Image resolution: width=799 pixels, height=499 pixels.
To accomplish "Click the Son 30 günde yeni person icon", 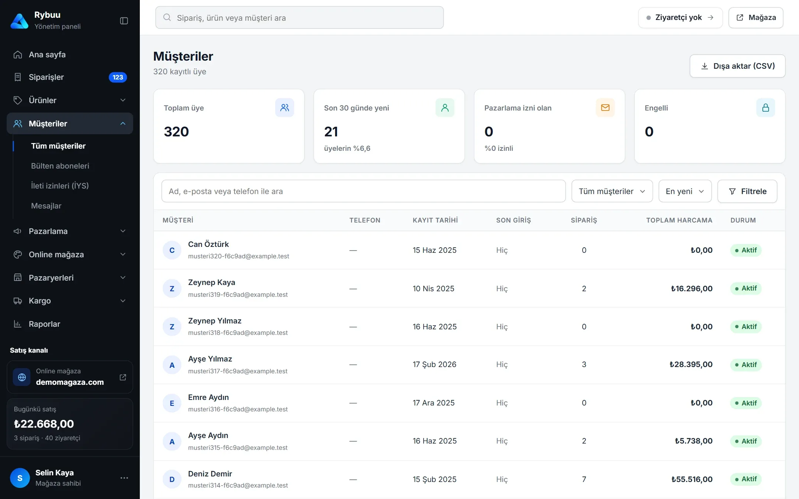I will click(445, 108).
